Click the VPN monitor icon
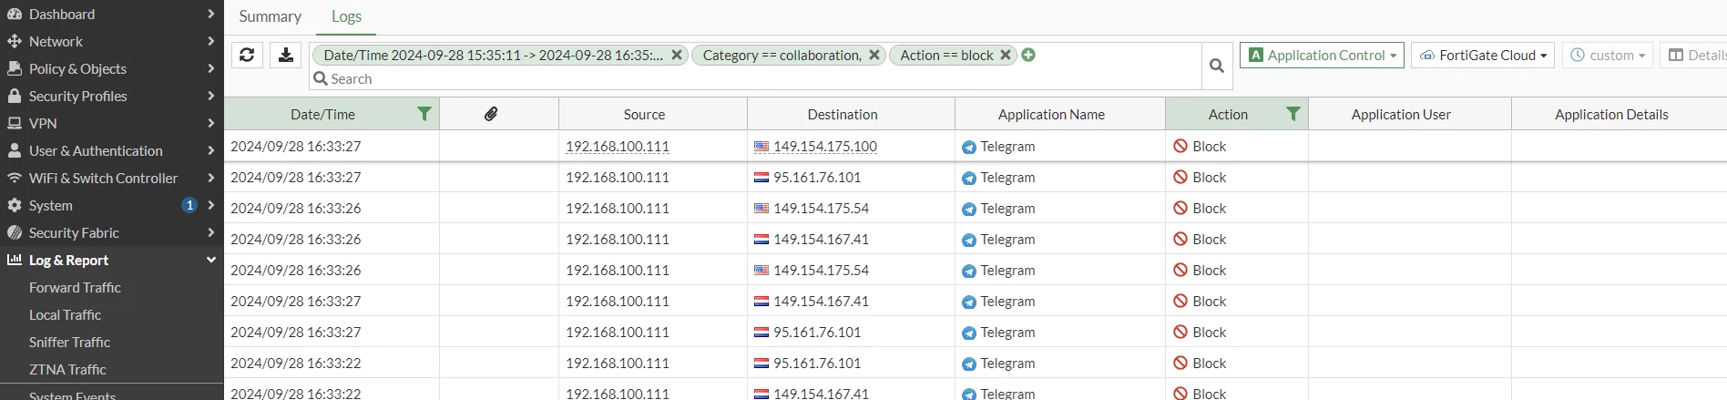1727x400 pixels. coord(15,123)
